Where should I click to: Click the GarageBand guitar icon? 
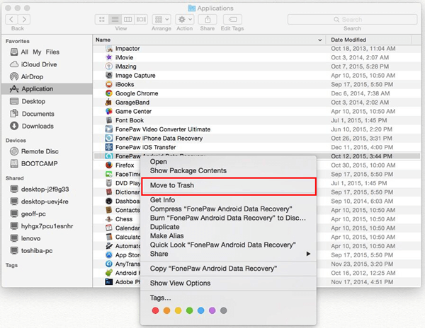[109, 102]
